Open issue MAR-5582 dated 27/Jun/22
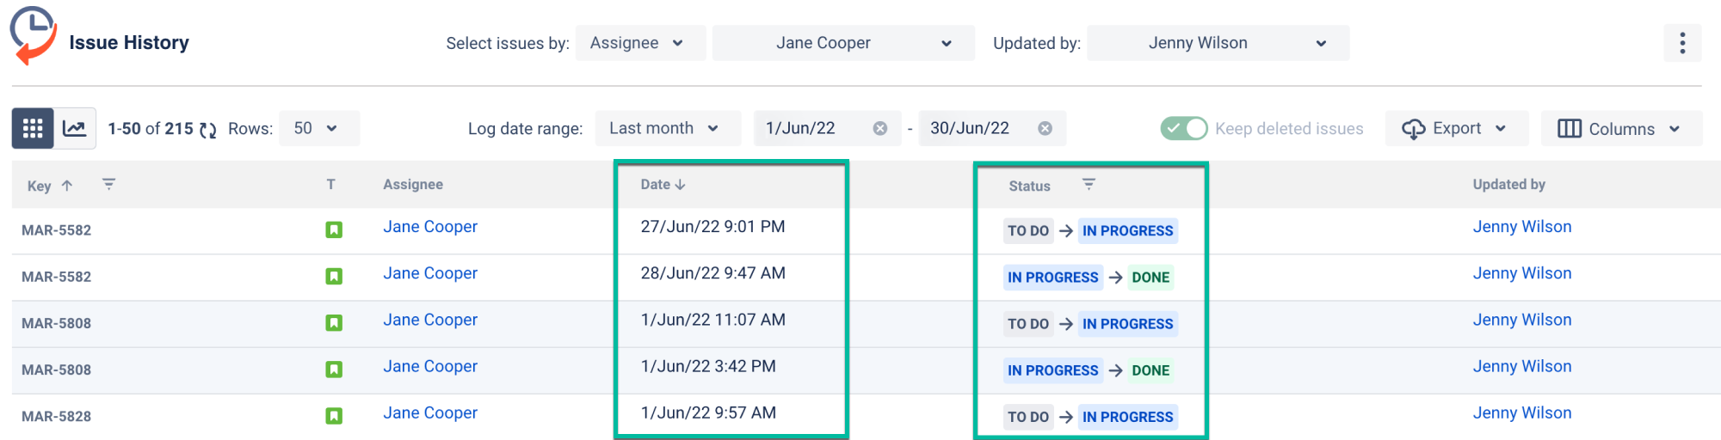The image size is (1721, 440). click(56, 229)
